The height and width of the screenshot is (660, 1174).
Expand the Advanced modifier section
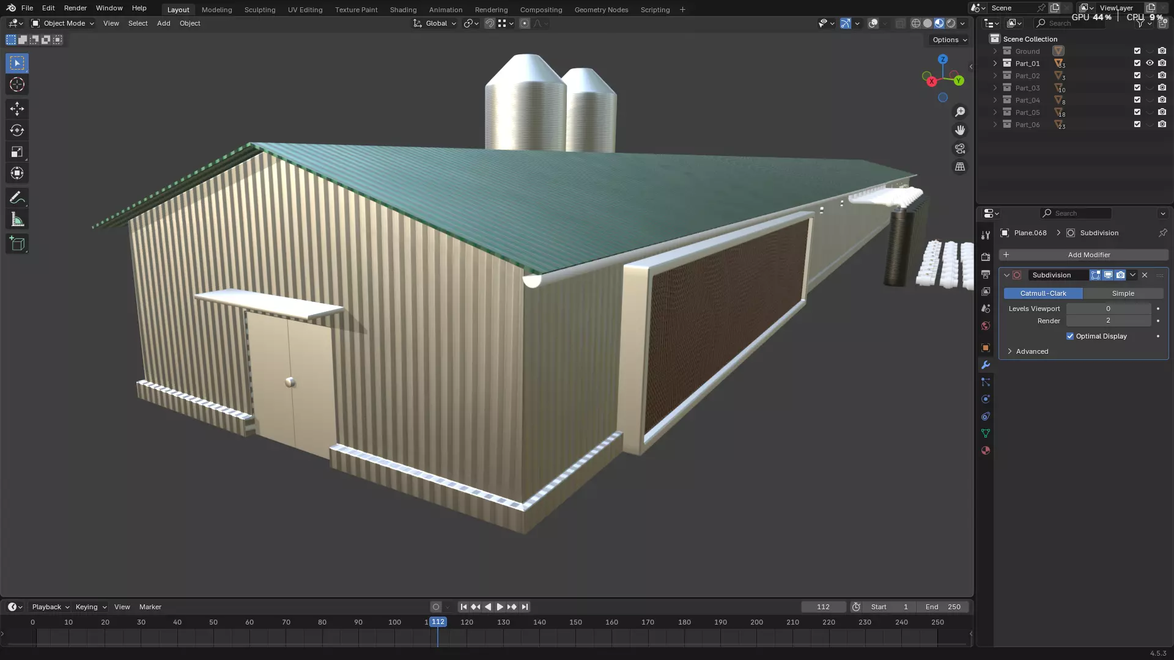click(x=1032, y=351)
